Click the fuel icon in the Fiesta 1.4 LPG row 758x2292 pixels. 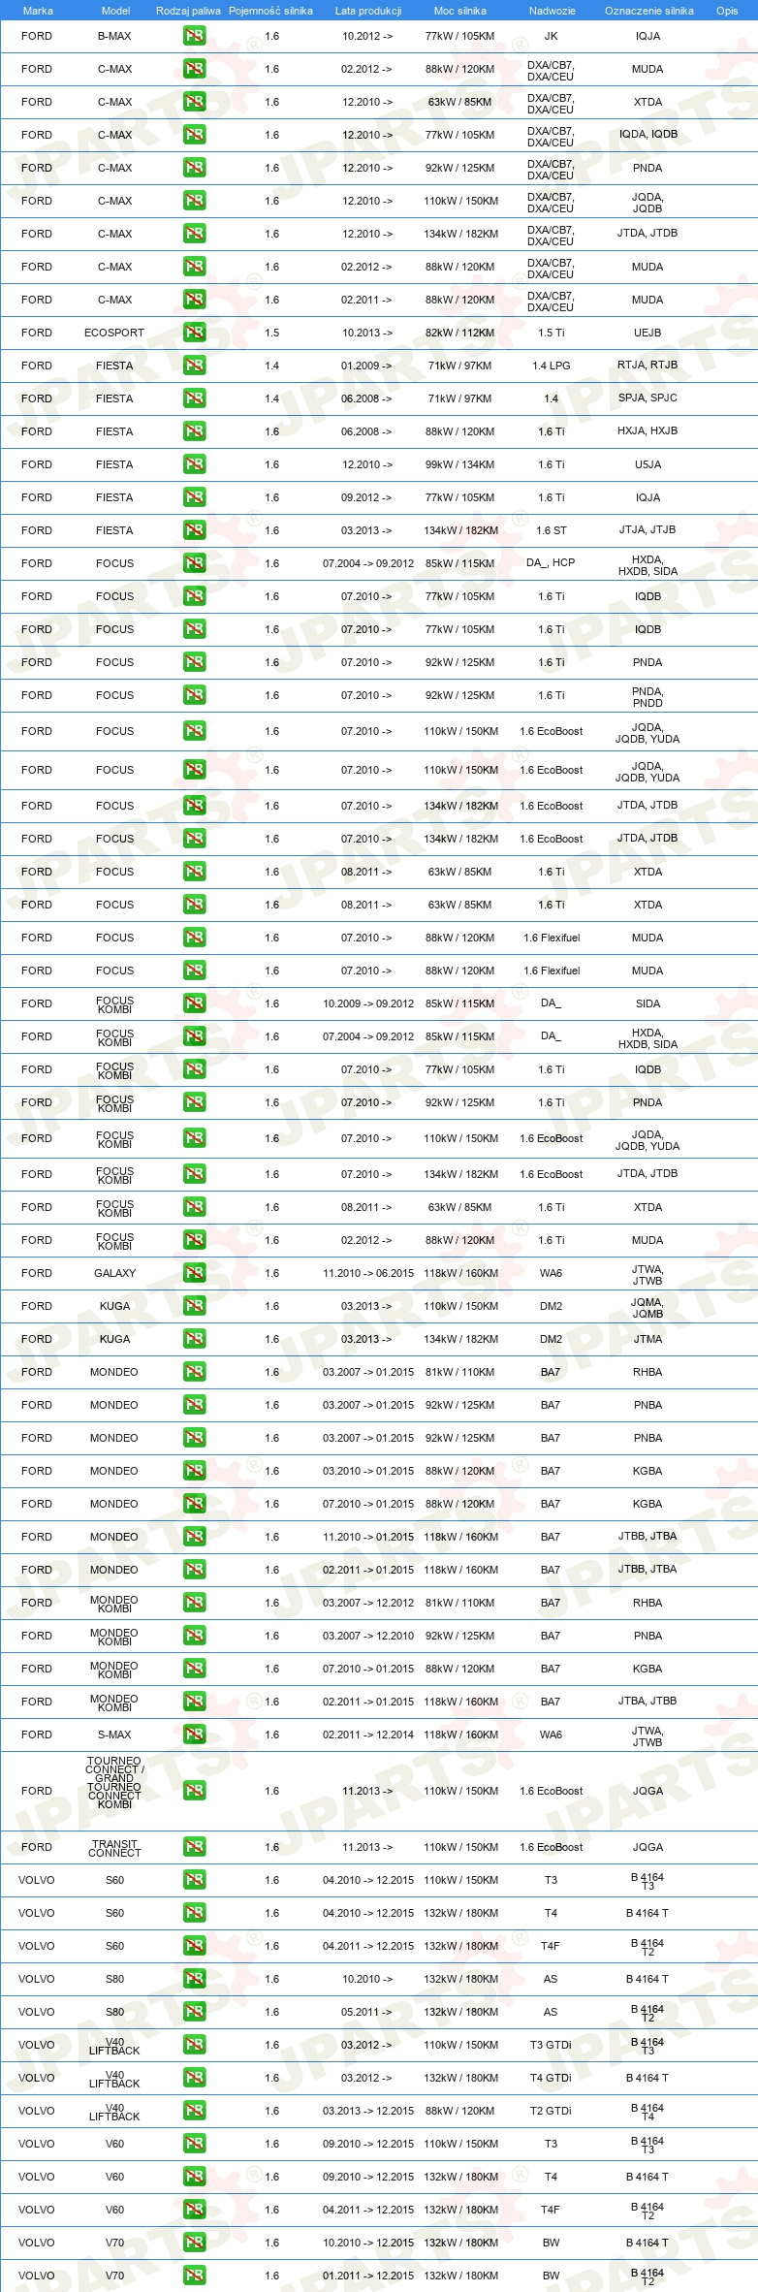click(x=195, y=366)
